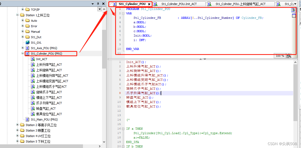
Task: Collapse the St1_Cylinder_POU program node
Action: [x=23, y=53]
